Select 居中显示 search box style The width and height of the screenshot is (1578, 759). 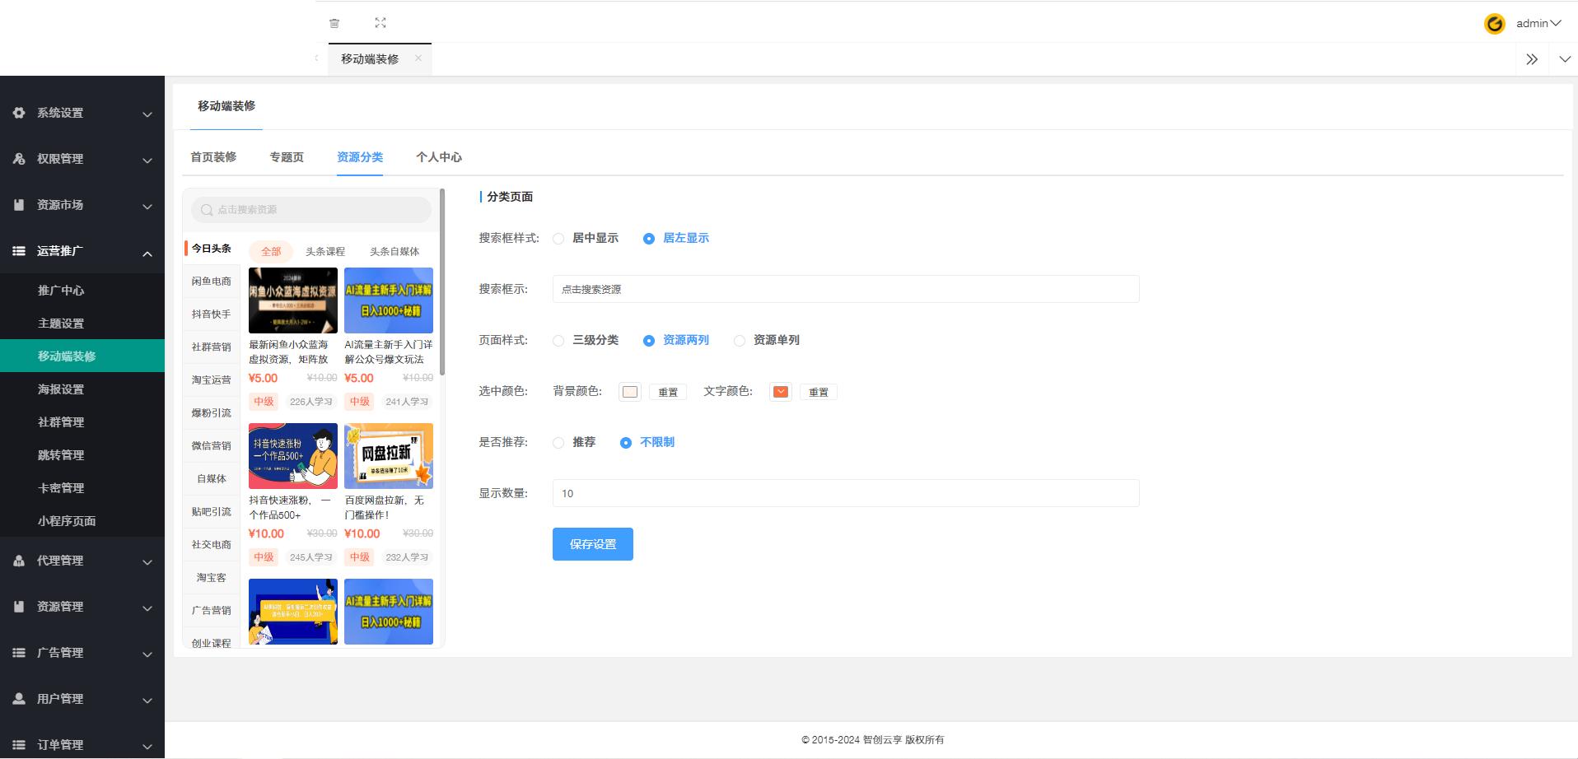pyautogui.click(x=558, y=239)
